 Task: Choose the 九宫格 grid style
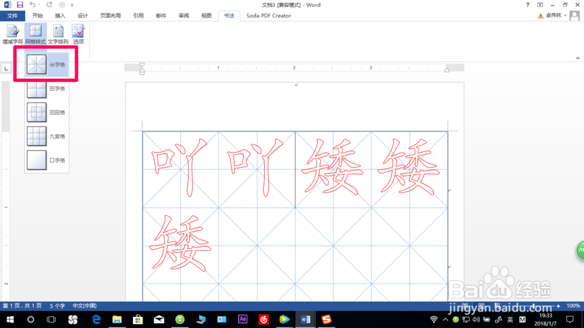point(47,136)
